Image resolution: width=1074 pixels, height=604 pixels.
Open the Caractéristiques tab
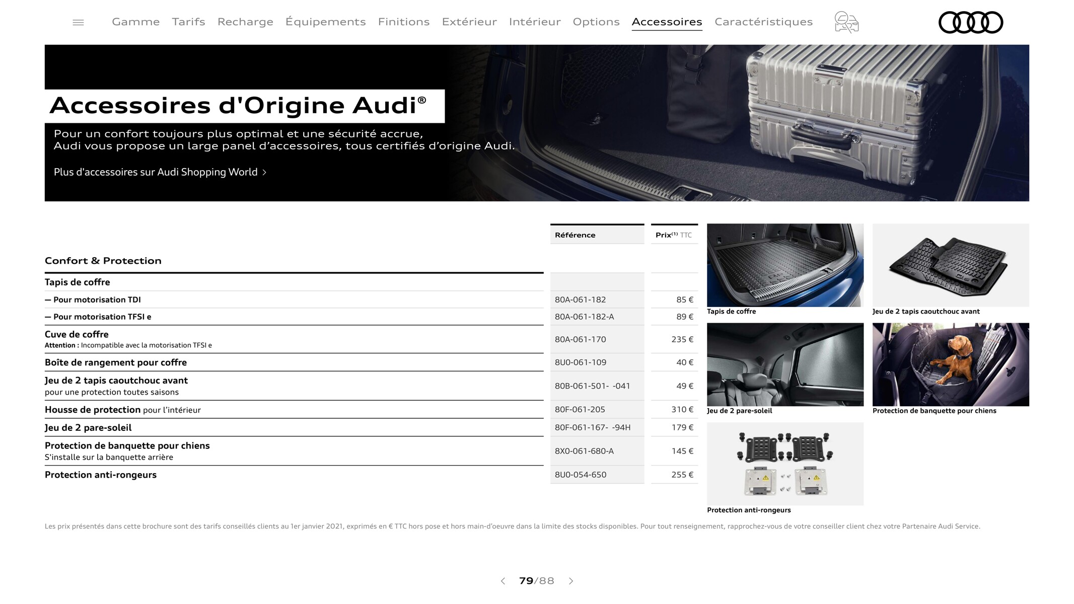pos(763,22)
